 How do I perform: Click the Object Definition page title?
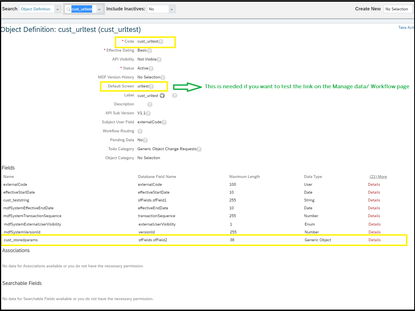click(x=71, y=29)
